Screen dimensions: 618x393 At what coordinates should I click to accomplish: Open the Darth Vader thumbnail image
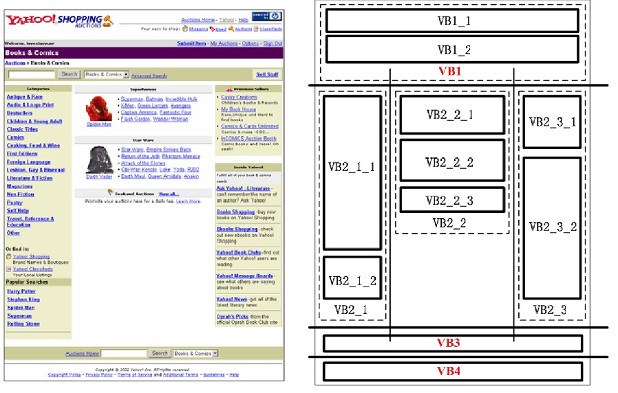(x=99, y=159)
